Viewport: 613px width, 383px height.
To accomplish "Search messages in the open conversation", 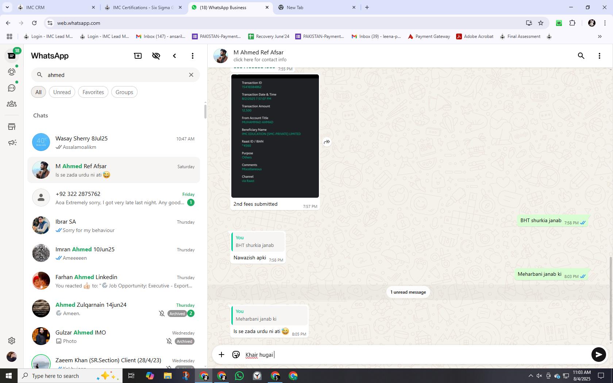I will click(581, 56).
